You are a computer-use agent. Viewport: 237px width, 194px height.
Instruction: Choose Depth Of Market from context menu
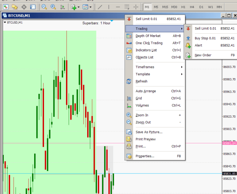[x=155, y=36]
